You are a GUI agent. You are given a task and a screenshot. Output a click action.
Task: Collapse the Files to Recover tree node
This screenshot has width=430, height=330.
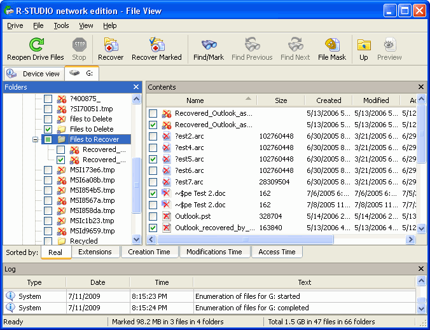coord(35,139)
